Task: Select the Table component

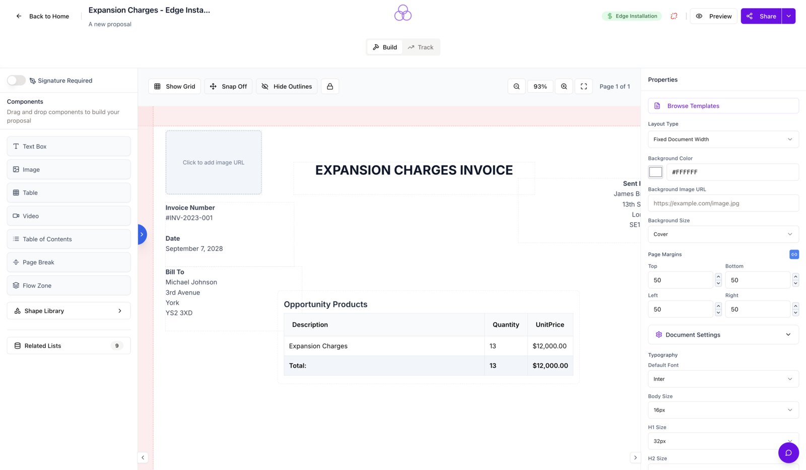Action: [x=69, y=193]
